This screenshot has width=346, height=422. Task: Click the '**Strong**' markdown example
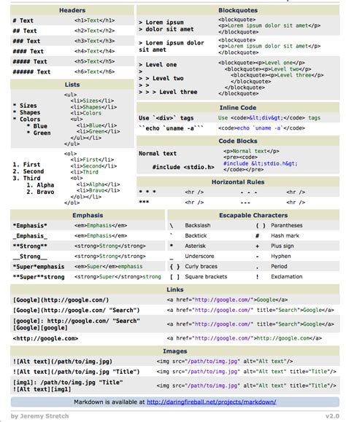[30, 246]
